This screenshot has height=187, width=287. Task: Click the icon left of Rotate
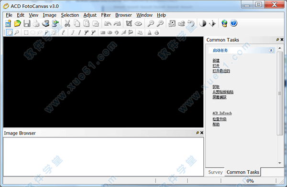pos(182,23)
